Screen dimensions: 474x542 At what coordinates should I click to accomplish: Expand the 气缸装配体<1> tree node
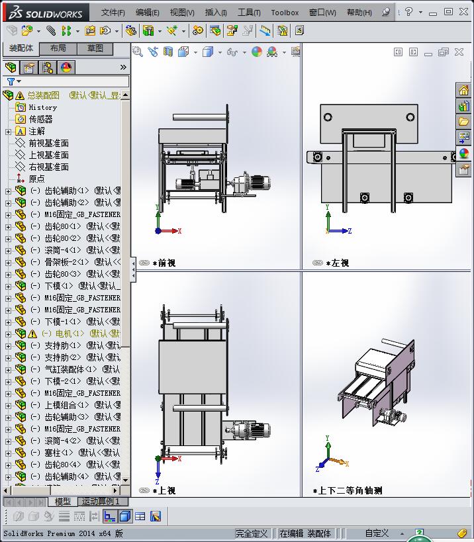[x=9, y=370]
